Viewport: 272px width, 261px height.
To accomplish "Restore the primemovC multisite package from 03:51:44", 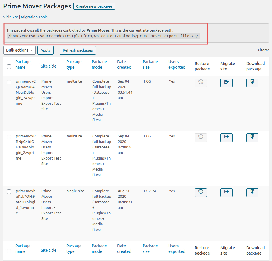I will click(201, 83).
